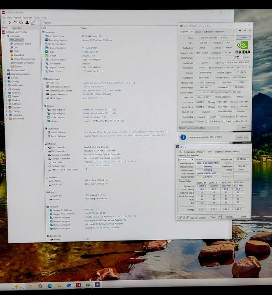Image resolution: width=272 pixels, height=295 pixels.
Task: Open the Slot #3 dropdown in CPU-Z
Action: tap(192, 160)
